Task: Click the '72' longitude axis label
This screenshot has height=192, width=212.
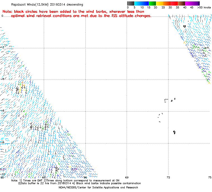Action: [168, 177]
